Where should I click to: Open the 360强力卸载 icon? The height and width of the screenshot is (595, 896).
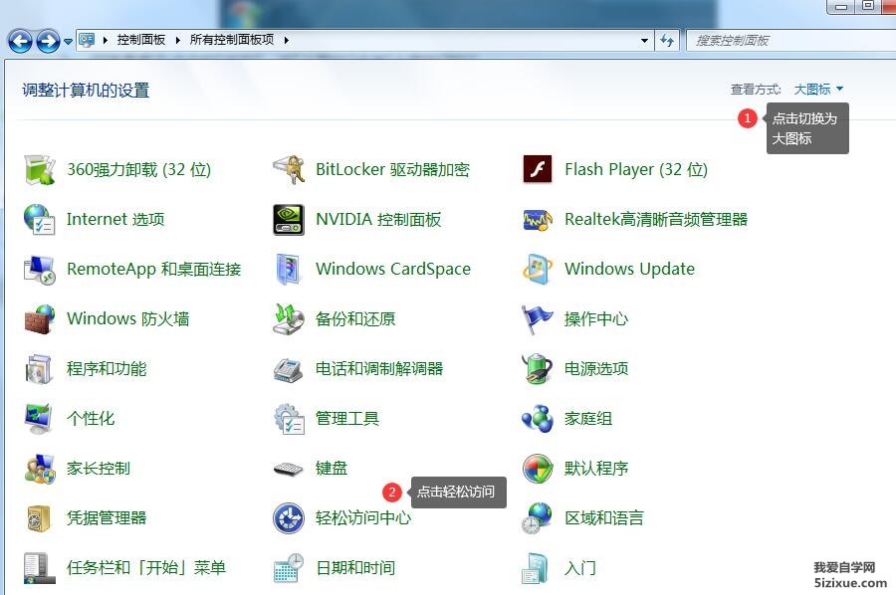[40, 169]
